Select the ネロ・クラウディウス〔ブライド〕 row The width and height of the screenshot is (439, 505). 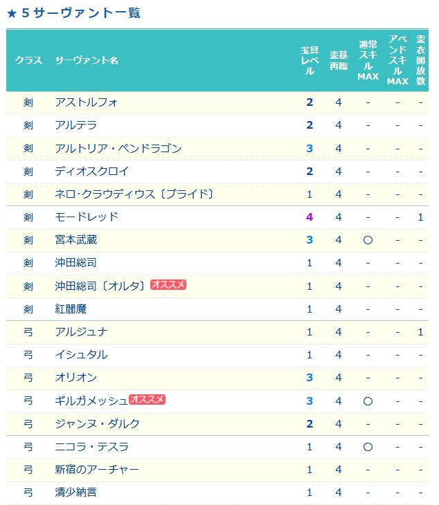(217, 194)
